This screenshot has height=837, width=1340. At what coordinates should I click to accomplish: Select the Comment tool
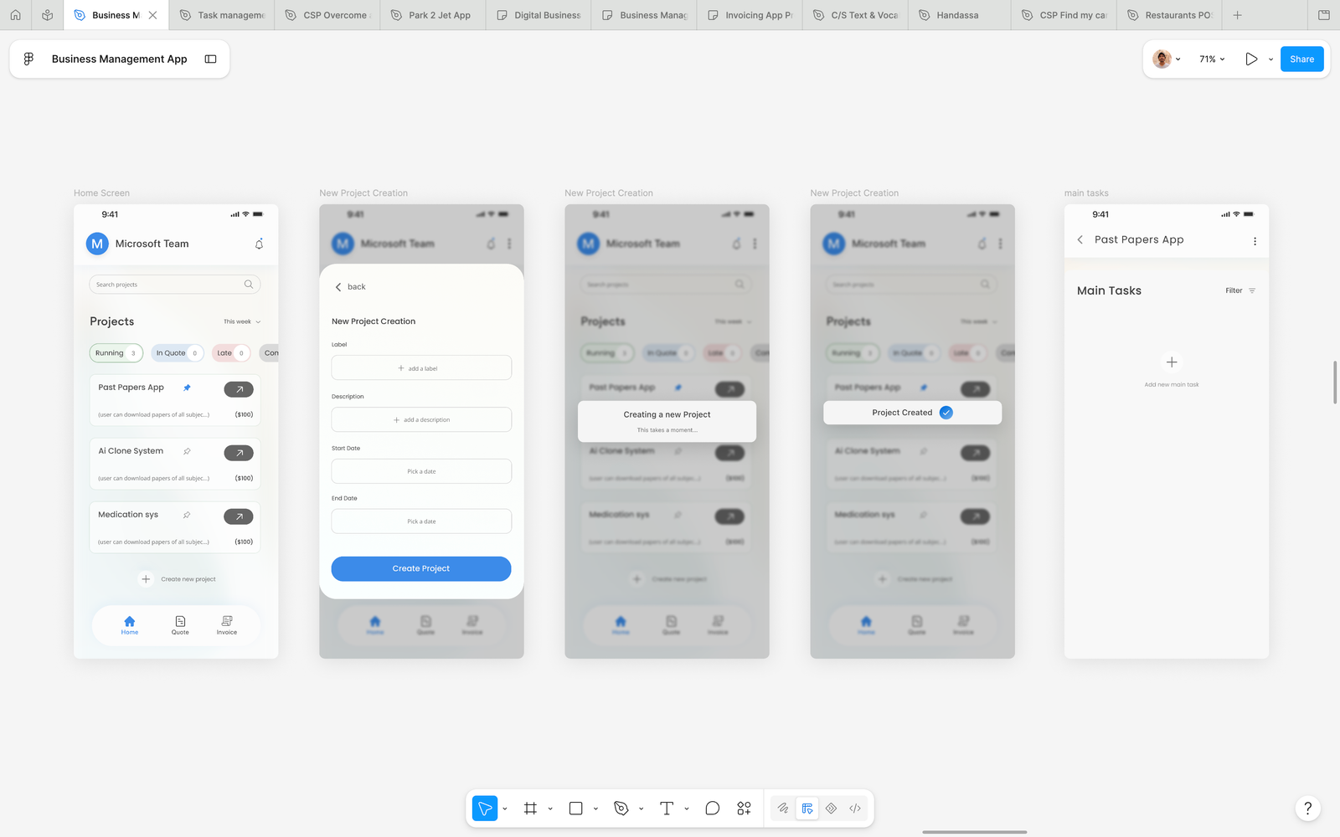712,809
